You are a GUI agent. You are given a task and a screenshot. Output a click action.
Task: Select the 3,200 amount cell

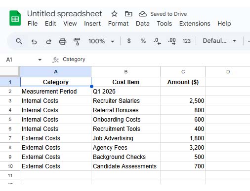pyautogui.click(x=183, y=147)
